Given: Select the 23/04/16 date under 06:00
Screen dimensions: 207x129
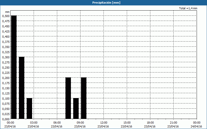Looking at the screenshot, I should [x=57, y=126].
